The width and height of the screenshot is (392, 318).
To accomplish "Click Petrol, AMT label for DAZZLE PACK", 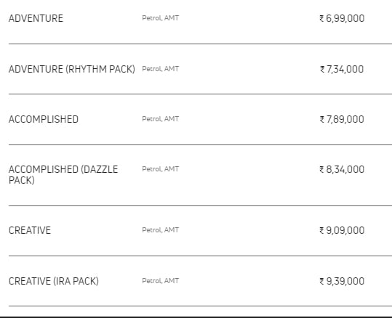I will pyautogui.click(x=160, y=169).
